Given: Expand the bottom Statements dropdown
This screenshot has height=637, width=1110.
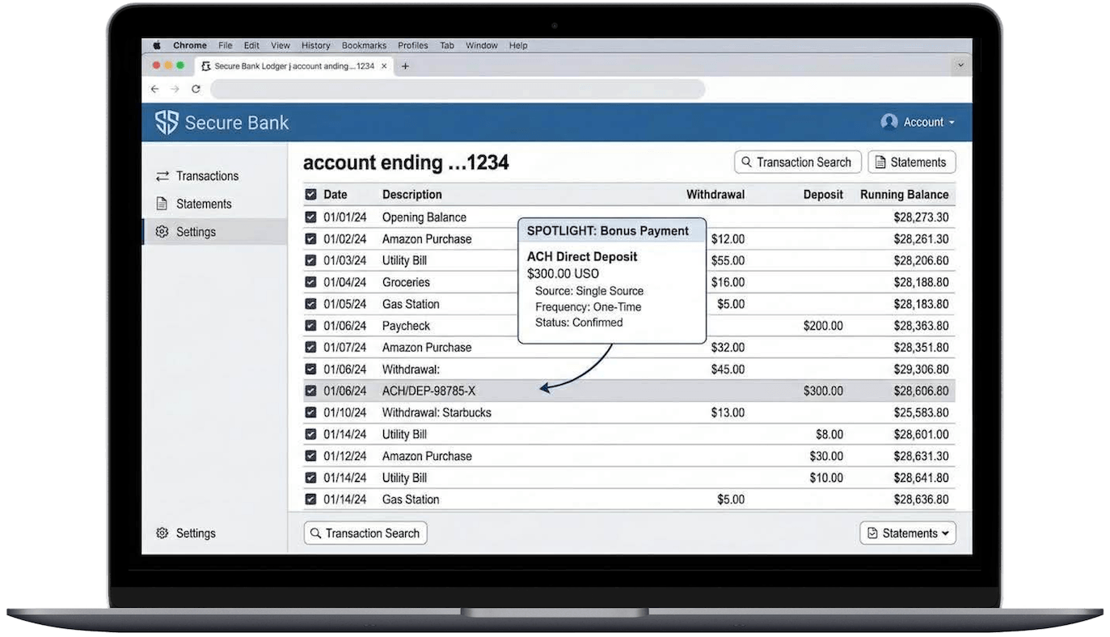Looking at the screenshot, I should [907, 534].
